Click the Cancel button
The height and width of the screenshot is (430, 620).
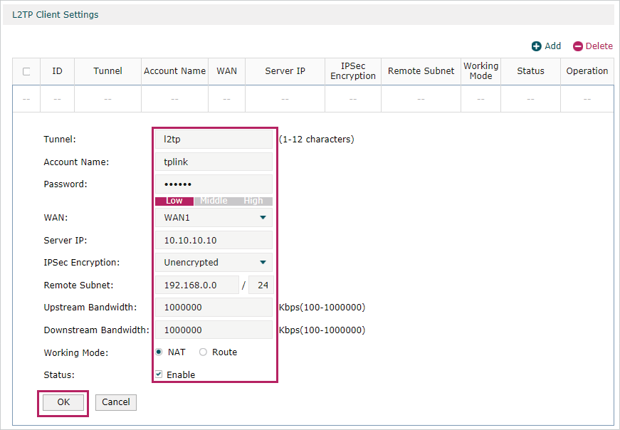[x=115, y=402]
